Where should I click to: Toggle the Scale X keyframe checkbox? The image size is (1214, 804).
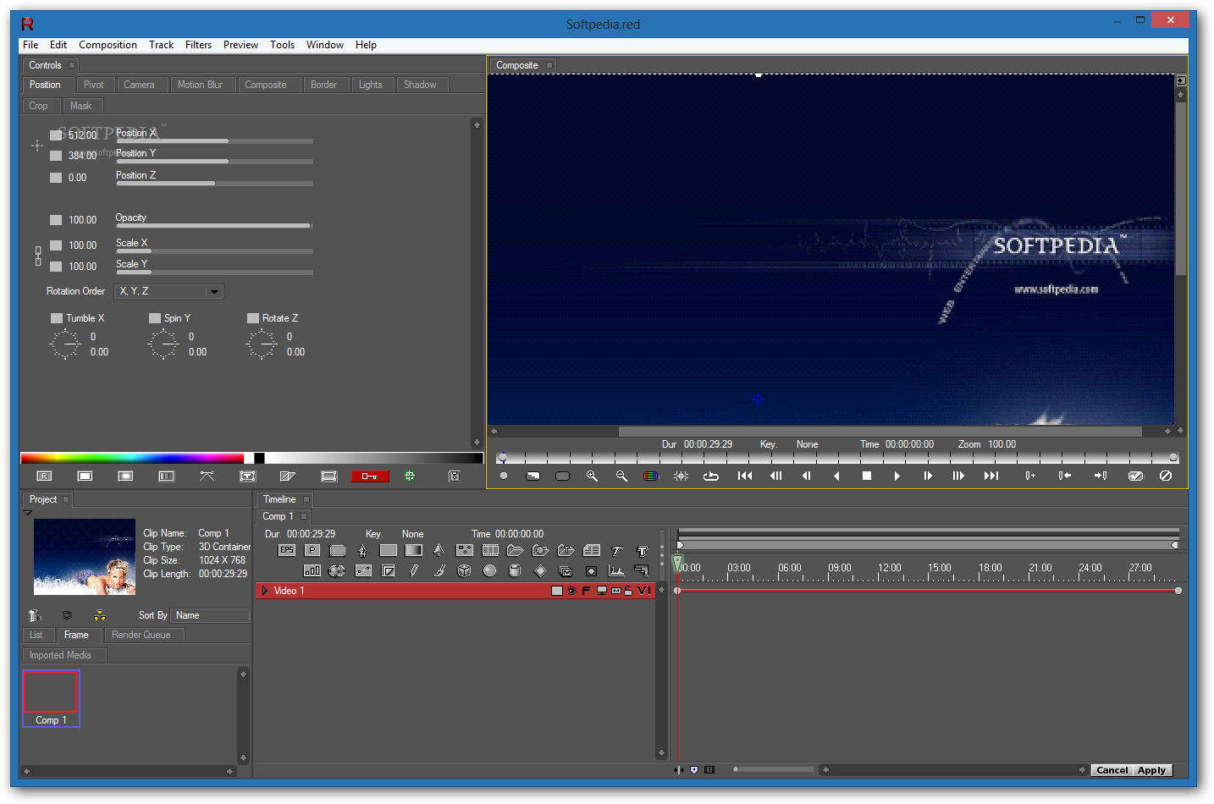[56, 245]
